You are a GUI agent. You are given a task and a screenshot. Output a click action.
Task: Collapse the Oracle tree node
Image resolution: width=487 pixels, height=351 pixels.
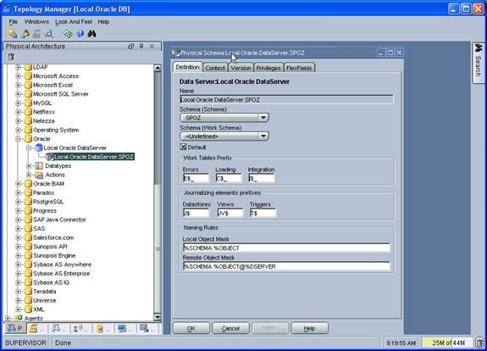(x=19, y=139)
